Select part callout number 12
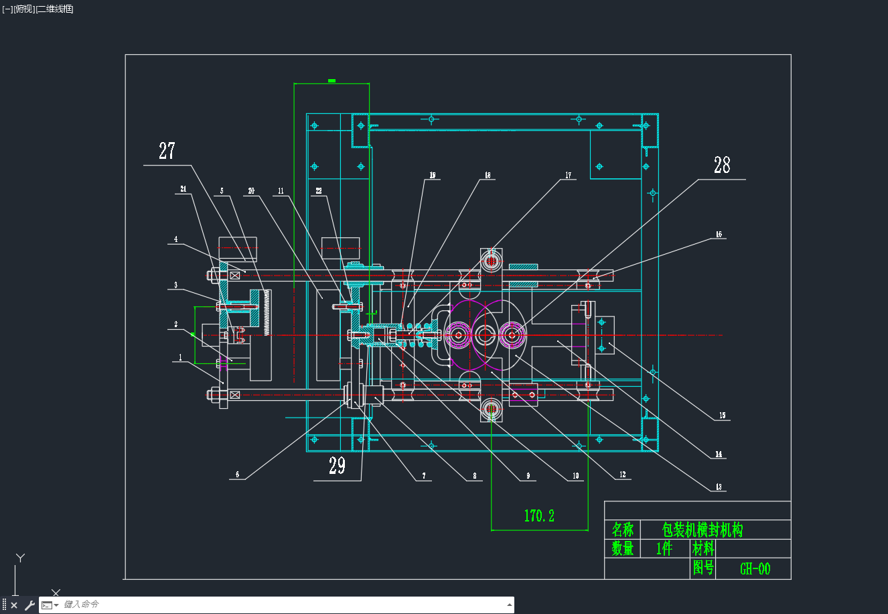Image resolution: width=888 pixels, height=614 pixels. coord(623,475)
